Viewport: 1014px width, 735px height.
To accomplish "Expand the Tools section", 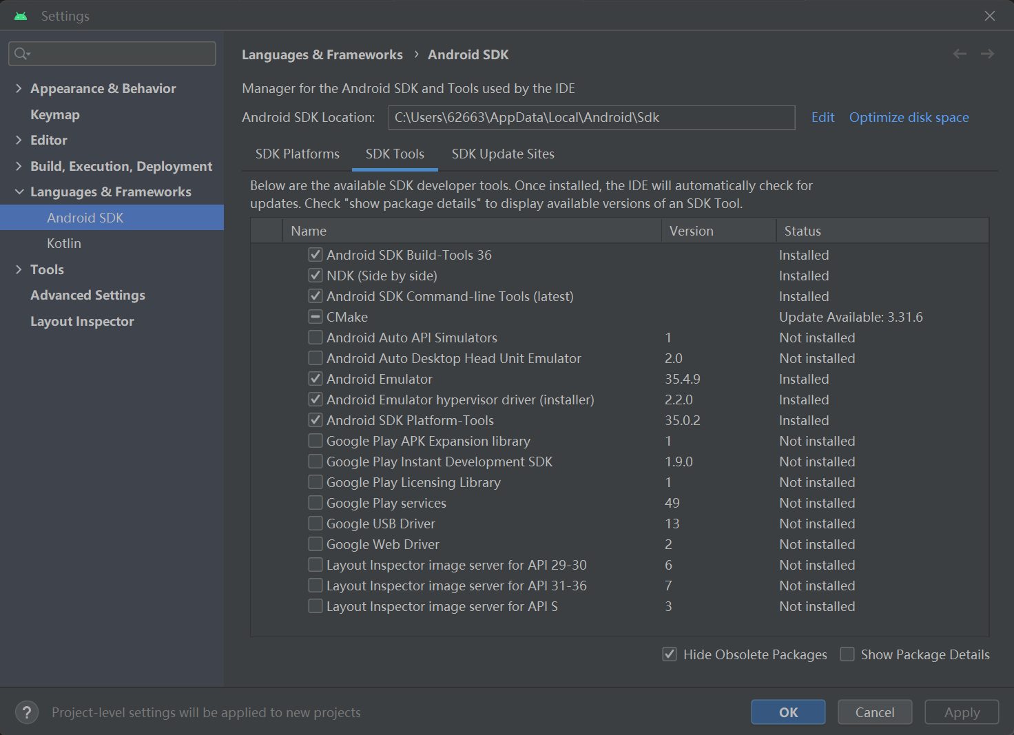I will tap(19, 269).
